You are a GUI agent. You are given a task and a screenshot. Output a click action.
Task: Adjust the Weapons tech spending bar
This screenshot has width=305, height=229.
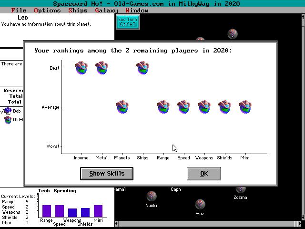pos(72,213)
